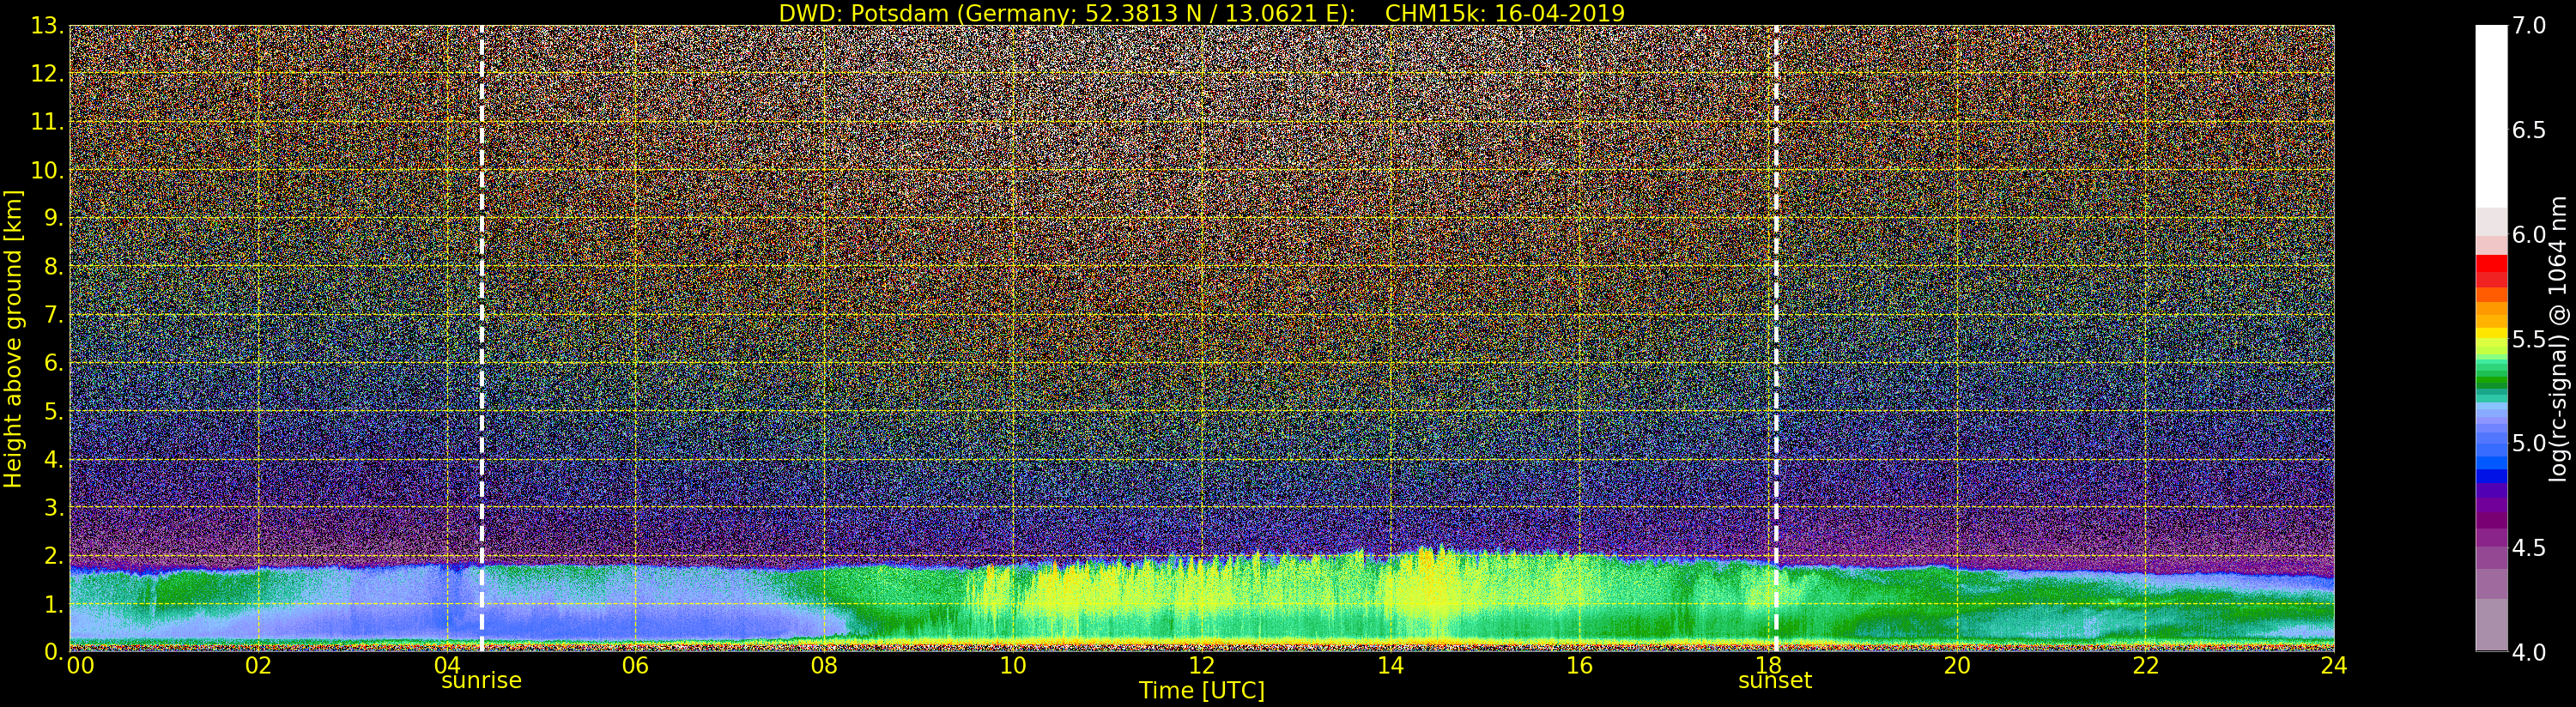Screen dimensions: 2576x707
Task: Click the time axis tick label '20'
Action: coord(1956,666)
